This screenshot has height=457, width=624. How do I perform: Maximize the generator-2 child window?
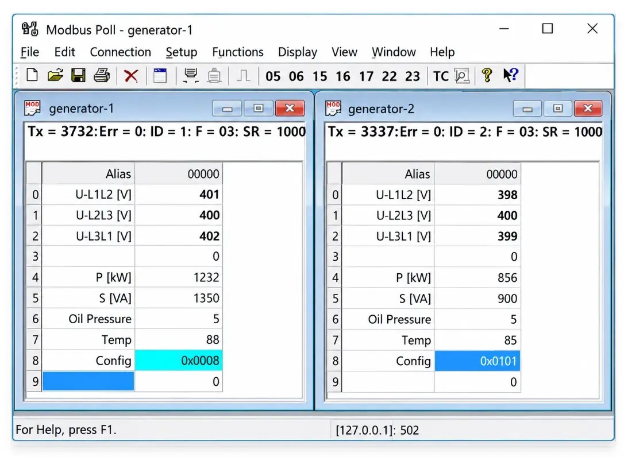pyautogui.click(x=558, y=109)
